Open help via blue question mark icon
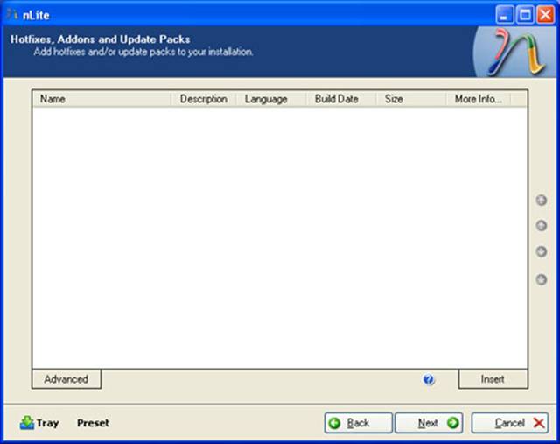The width and height of the screenshot is (560, 444). click(429, 379)
